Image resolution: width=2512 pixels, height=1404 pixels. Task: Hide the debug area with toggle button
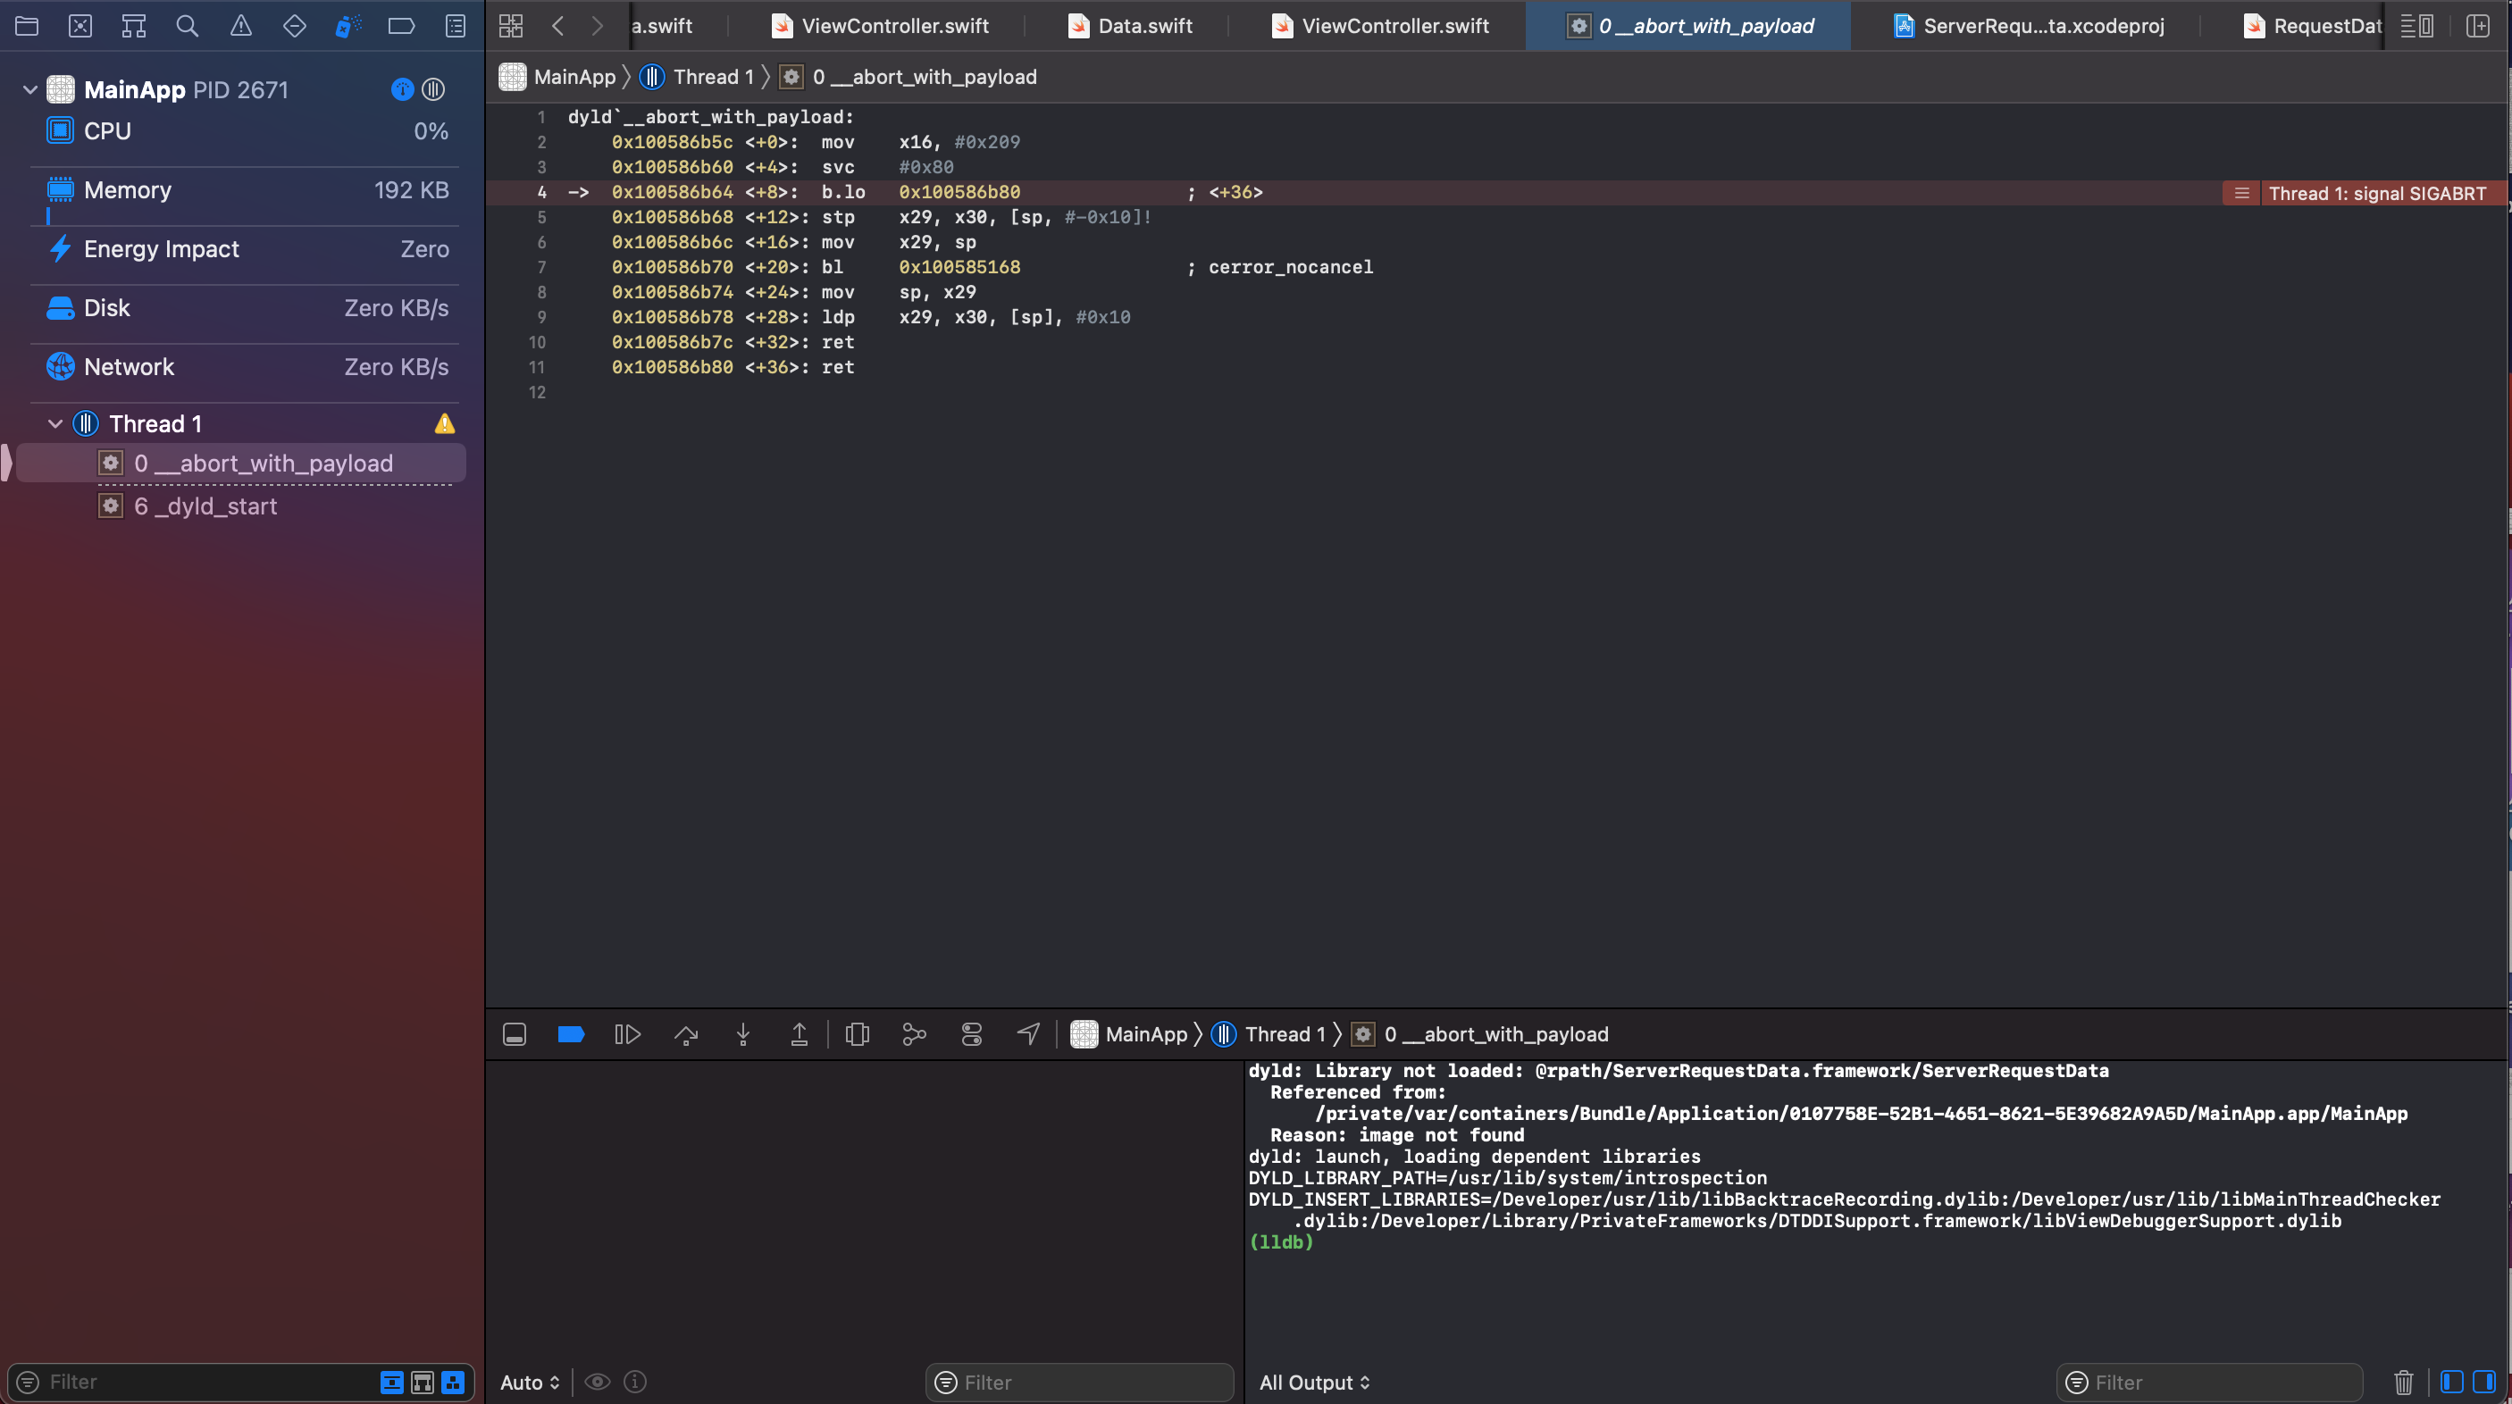tap(514, 1034)
